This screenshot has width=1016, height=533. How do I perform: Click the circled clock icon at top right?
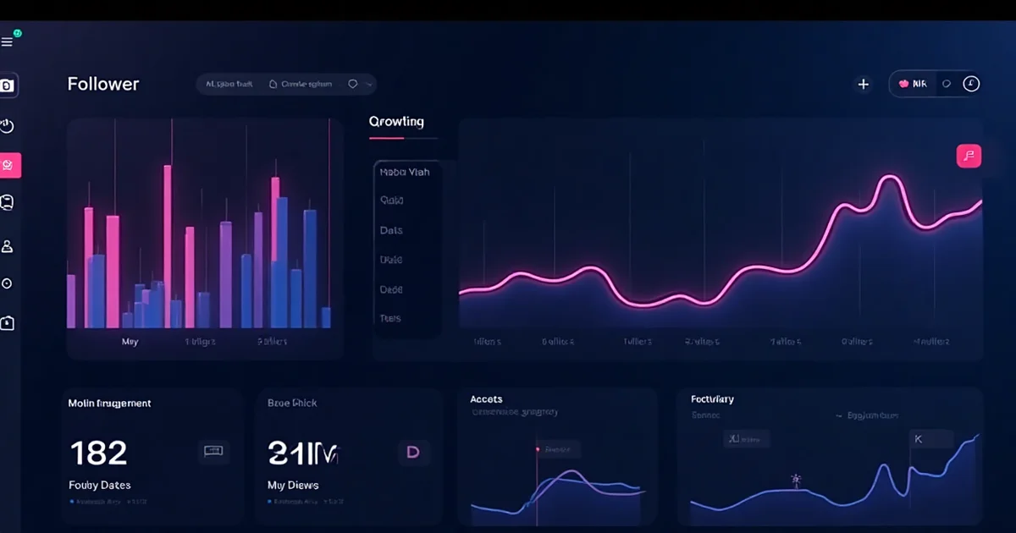click(x=971, y=84)
